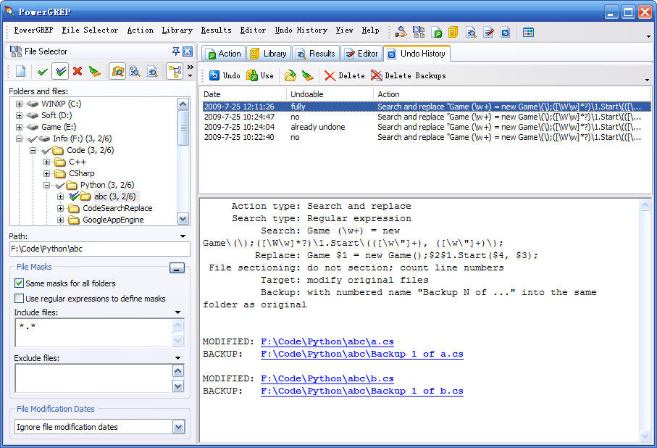Toggle the check mark on Code folder

[x=46, y=150]
